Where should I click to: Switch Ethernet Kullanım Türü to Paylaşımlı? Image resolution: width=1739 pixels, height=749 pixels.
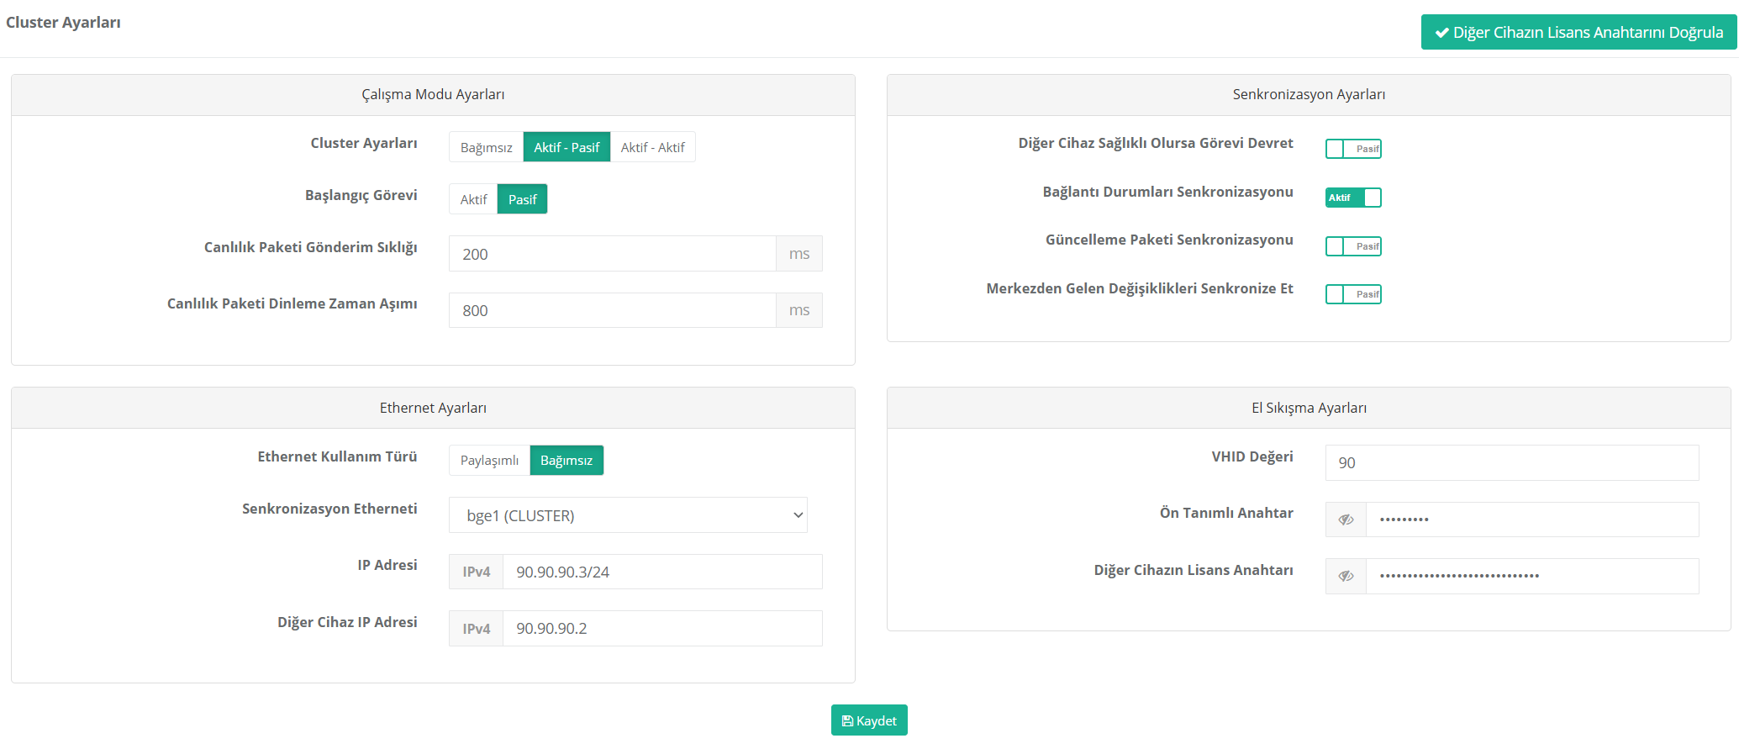coord(489,461)
